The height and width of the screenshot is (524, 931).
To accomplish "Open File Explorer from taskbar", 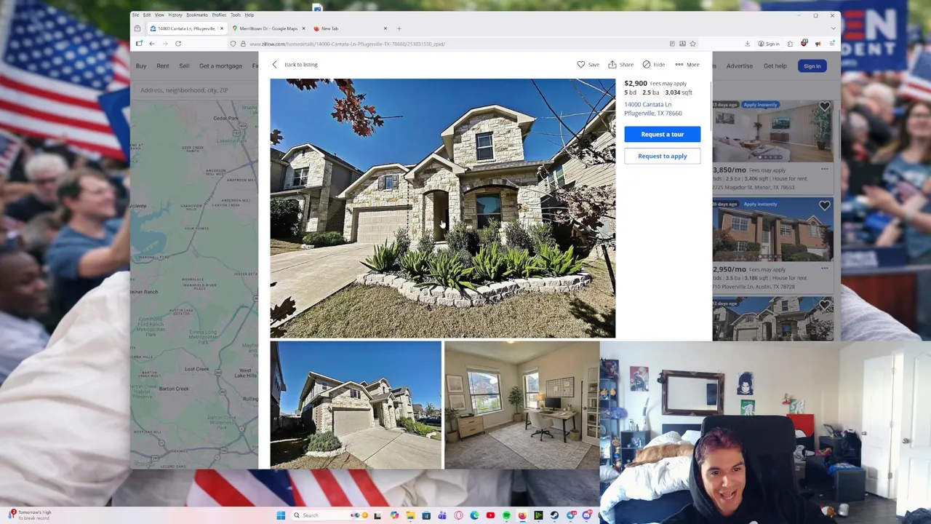I will [410, 515].
